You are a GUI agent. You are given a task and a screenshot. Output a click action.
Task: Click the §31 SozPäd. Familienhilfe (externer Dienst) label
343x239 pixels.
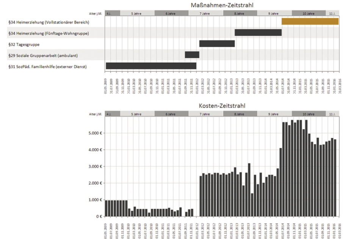(47, 67)
